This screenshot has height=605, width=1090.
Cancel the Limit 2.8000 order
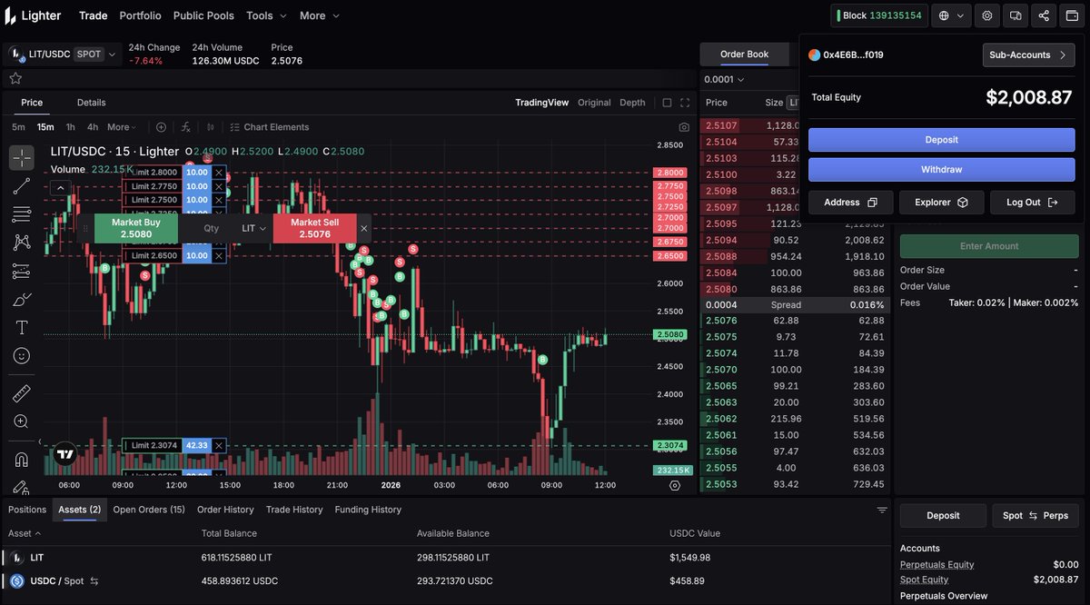[x=219, y=173]
